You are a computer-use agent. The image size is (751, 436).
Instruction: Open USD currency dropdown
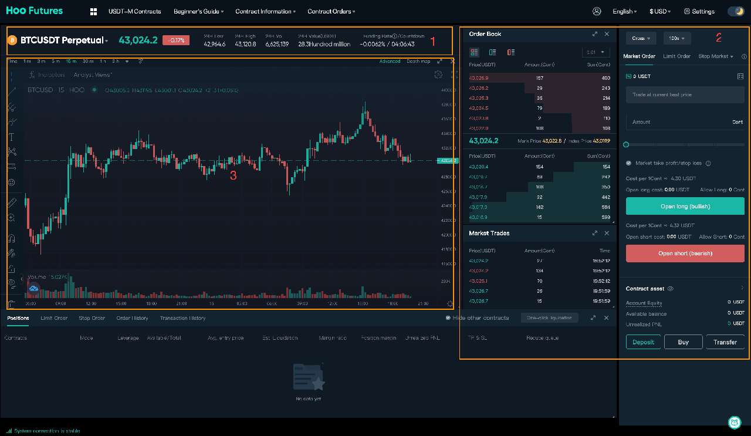click(660, 11)
